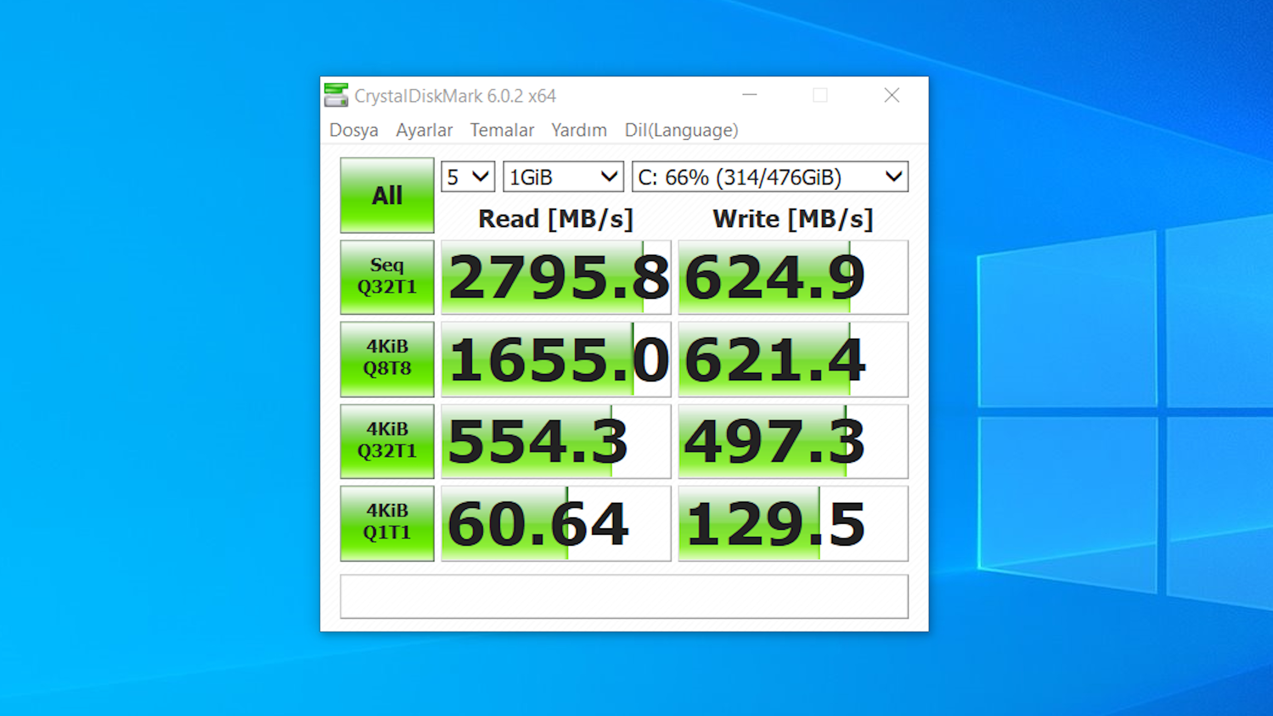The image size is (1273, 716).
Task: Start the 4KiB Q1T1 test
Action: [387, 523]
